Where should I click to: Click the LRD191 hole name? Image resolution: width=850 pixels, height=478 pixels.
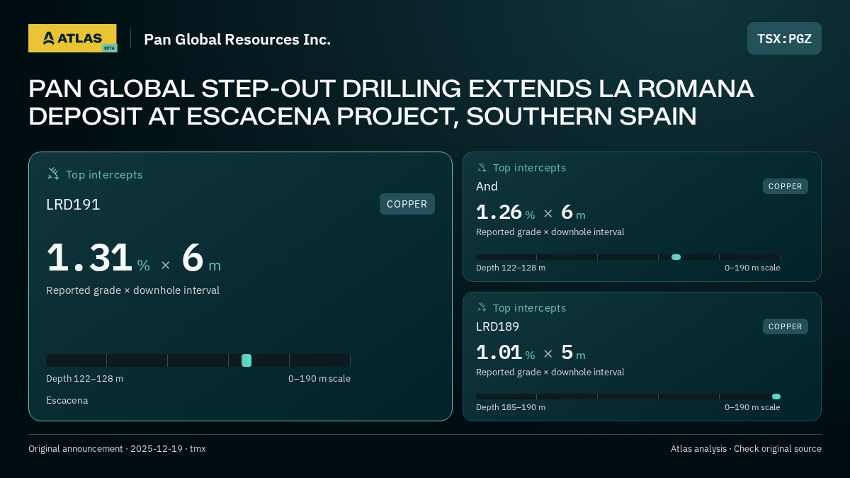[73, 205]
